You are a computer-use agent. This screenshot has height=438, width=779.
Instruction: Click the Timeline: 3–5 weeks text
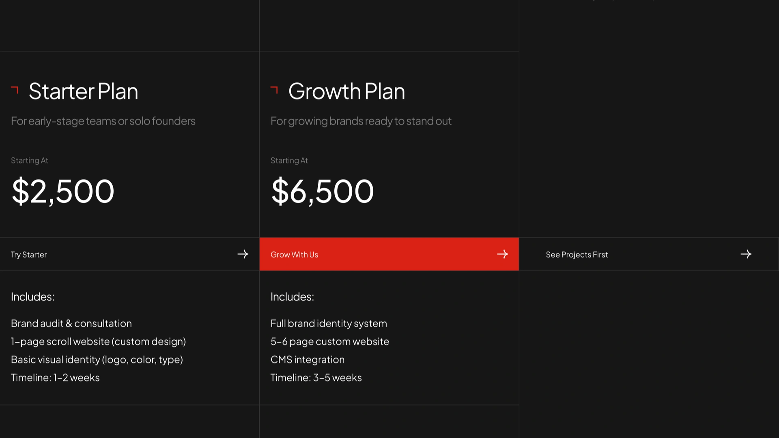(x=316, y=378)
